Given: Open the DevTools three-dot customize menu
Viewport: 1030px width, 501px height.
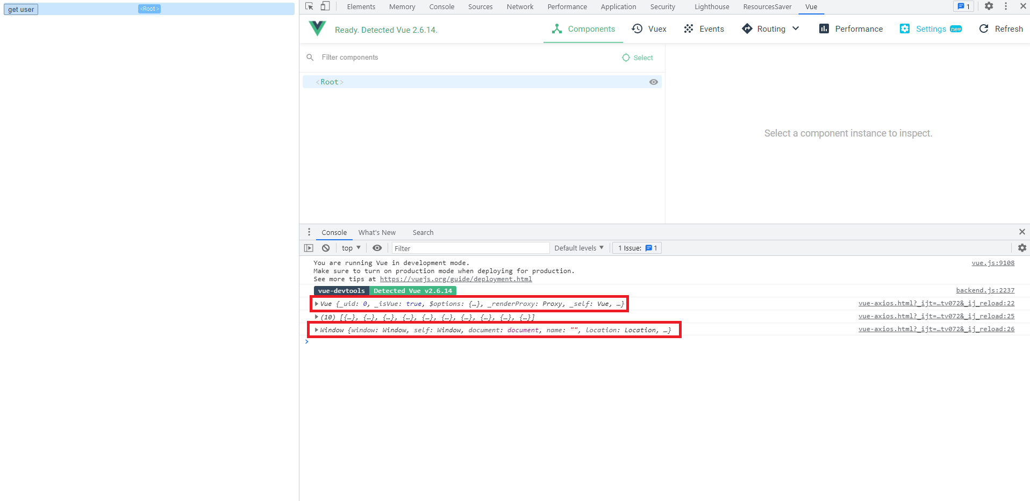Looking at the screenshot, I should 1006,6.
